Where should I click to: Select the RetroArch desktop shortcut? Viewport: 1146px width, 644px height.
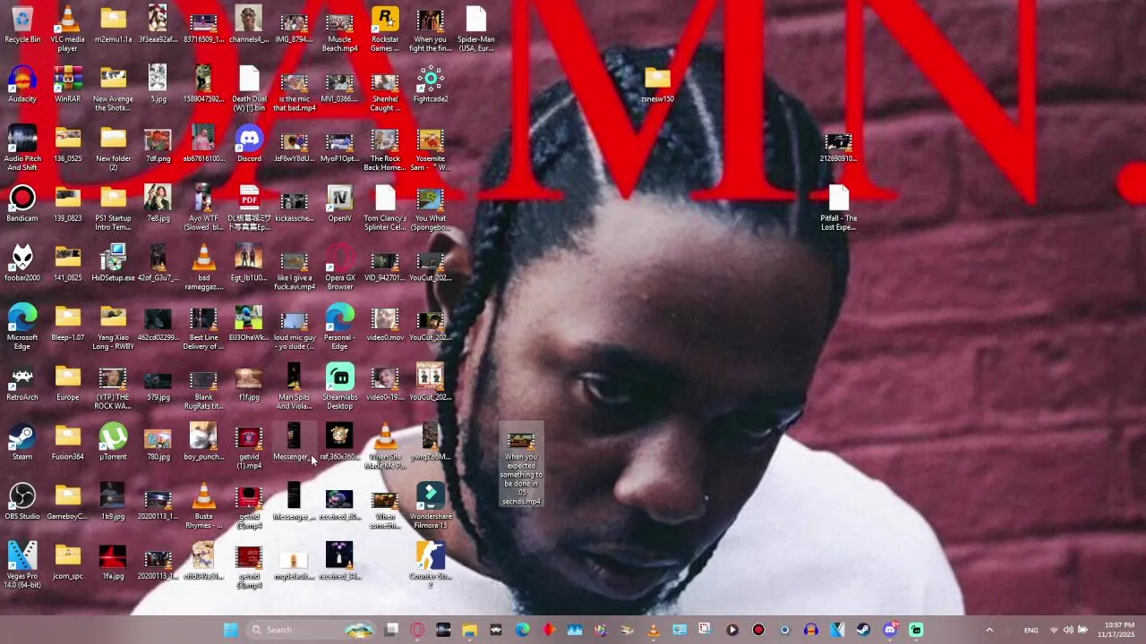coord(22,383)
